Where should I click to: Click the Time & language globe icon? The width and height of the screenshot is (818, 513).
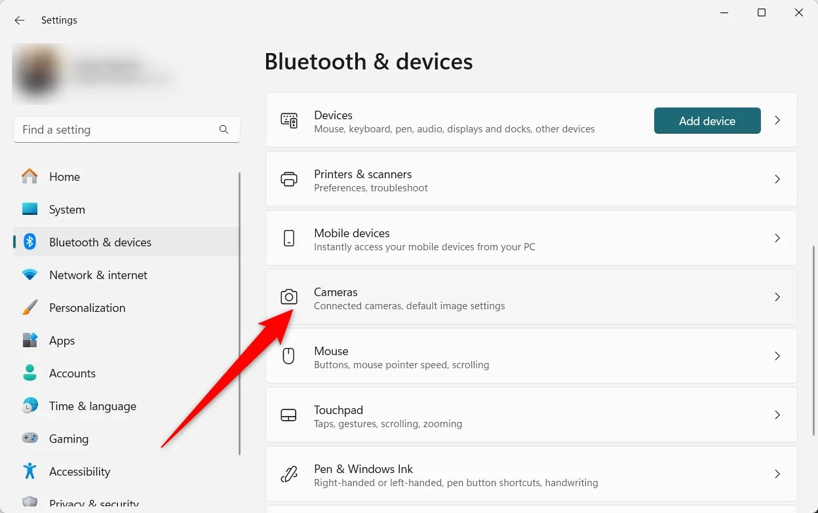click(29, 406)
